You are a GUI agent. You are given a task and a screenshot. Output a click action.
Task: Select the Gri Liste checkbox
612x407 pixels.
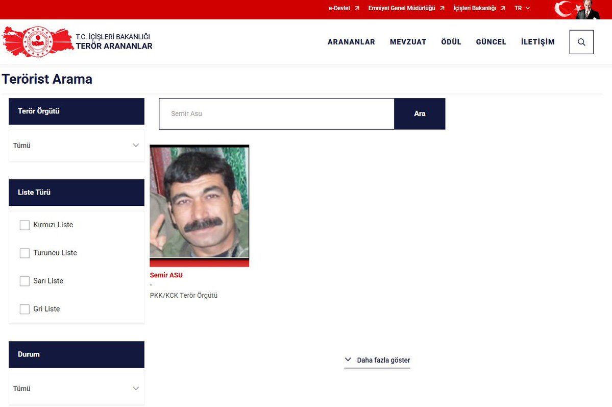tap(25, 309)
